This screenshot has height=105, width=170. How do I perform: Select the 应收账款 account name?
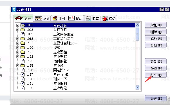[x=60, y=57]
